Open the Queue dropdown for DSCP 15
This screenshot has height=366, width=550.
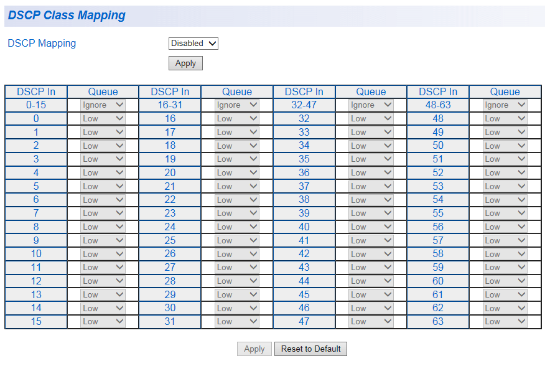(103, 321)
